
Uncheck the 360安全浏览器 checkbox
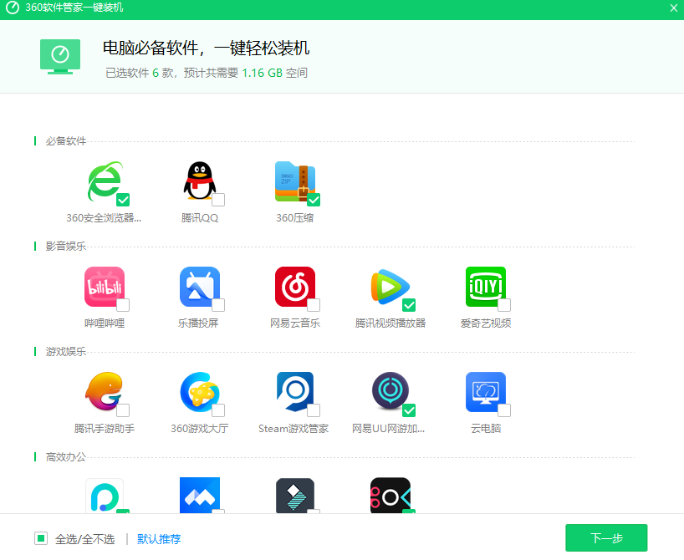pyautogui.click(x=123, y=200)
